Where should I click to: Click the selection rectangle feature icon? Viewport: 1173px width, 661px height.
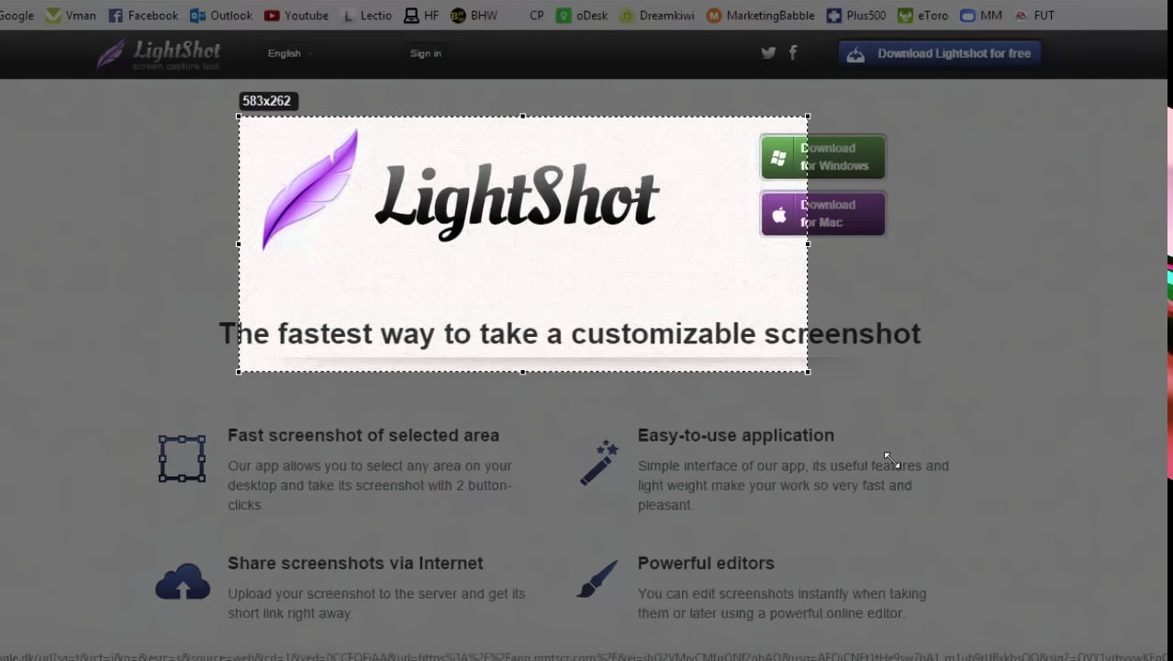pyautogui.click(x=182, y=459)
